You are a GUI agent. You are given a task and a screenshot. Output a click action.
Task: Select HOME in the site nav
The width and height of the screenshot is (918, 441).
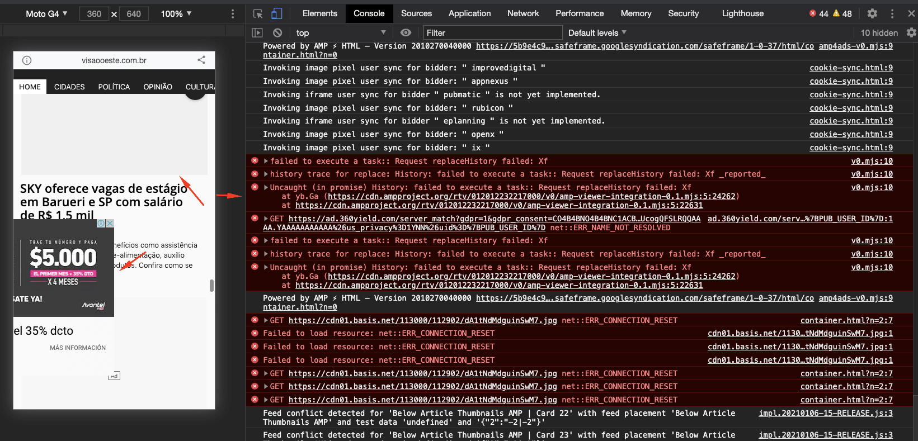tap(30, 87)
